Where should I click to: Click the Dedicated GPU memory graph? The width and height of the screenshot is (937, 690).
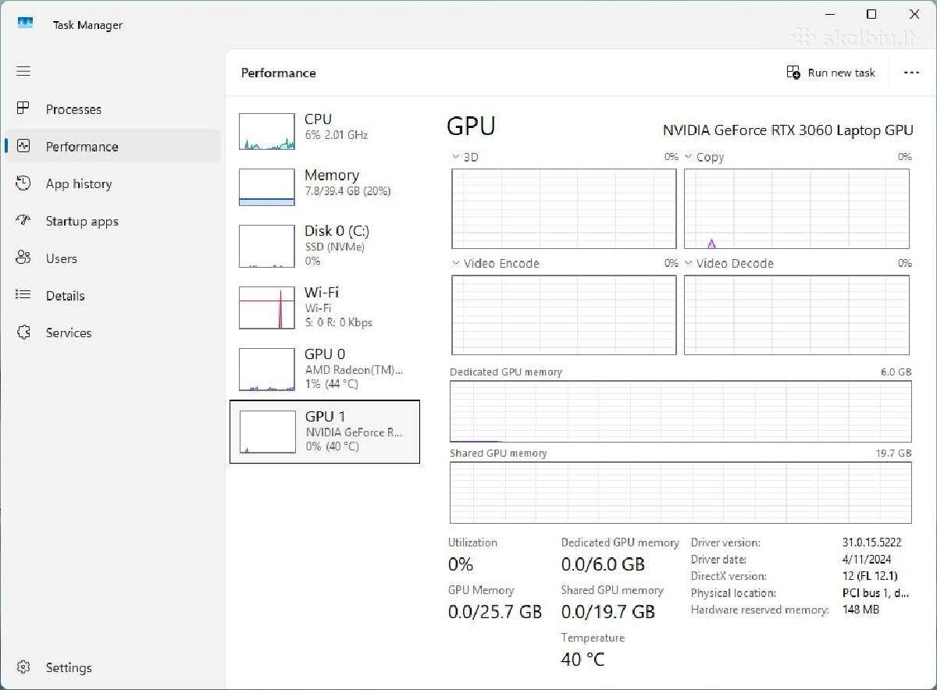(x=680, y=411)
